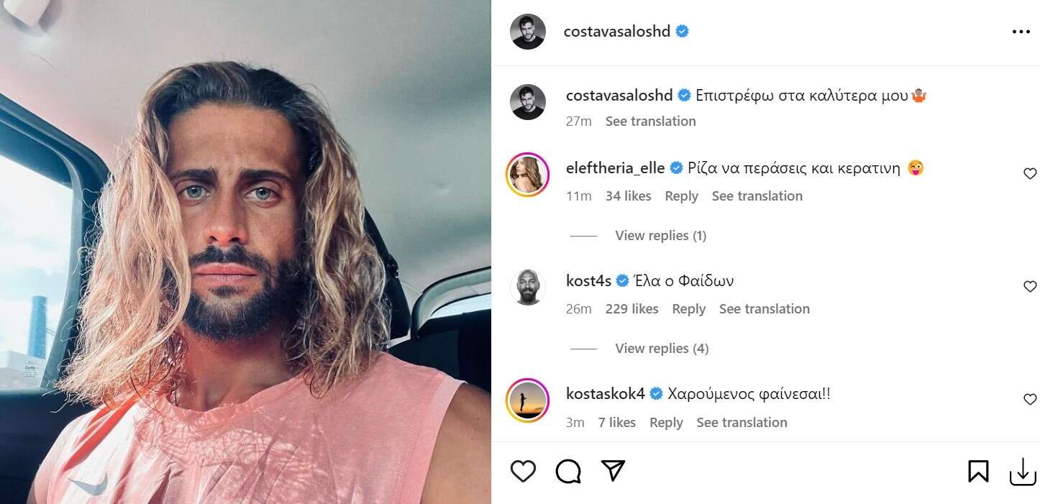1040x504 pixels.
Task: Show the 229 likes on kost4s's comment
Action: point(631,309)
